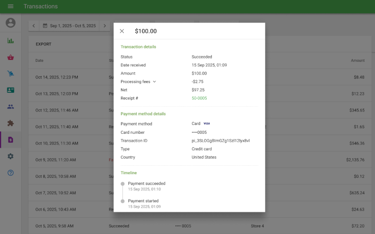Open the Oct 8, 2025, 10:58 AM transaction row
Viewport: 375px width, 234px height.
[x=200, y=176]
